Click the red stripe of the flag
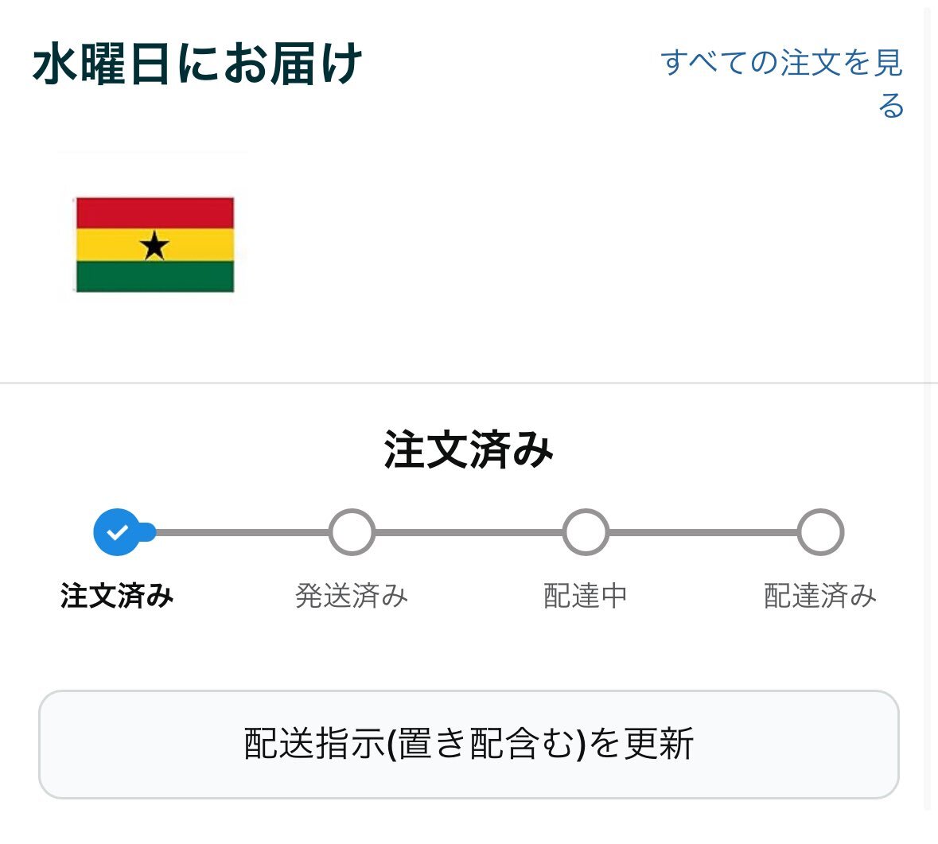 click(x=155, y=213)
